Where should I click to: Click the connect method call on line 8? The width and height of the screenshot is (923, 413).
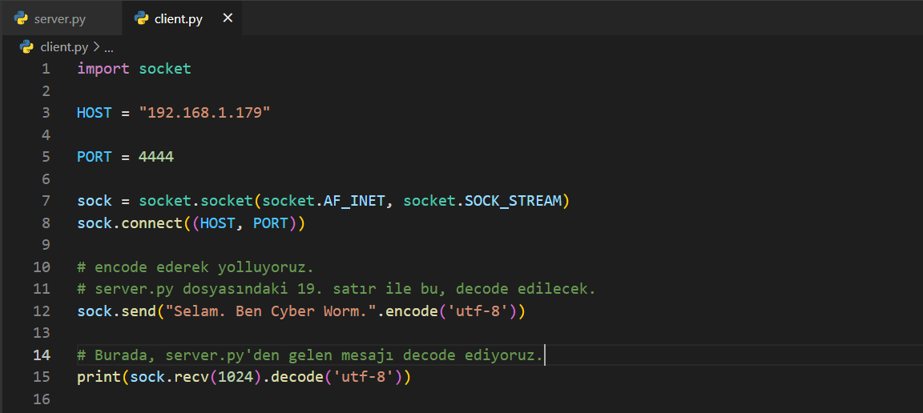pos(151,223)
